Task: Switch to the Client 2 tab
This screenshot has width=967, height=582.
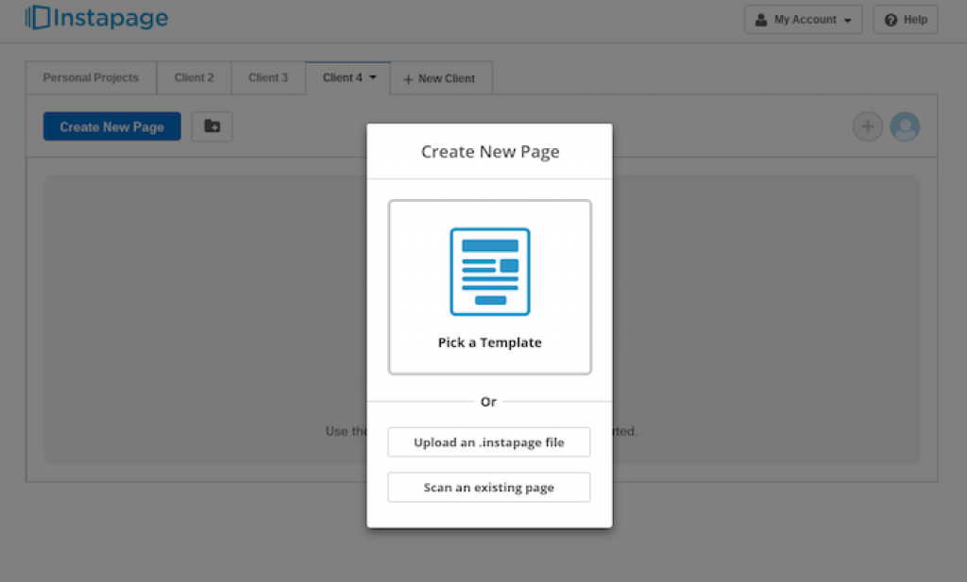Action: tap(194, 77)
